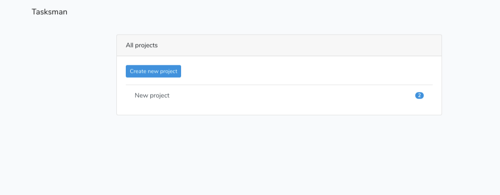
Task: Click the New project name text
Action: [152, 95]
